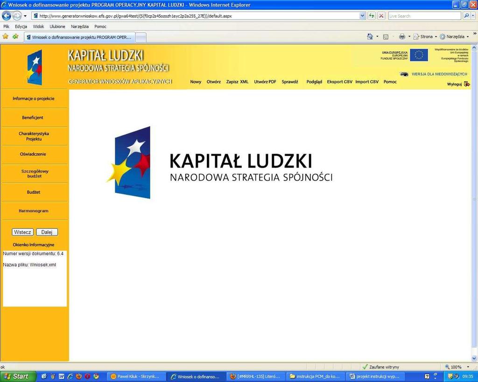Open the Budżet section
The image size is (478, 382).
click(34, 192)
